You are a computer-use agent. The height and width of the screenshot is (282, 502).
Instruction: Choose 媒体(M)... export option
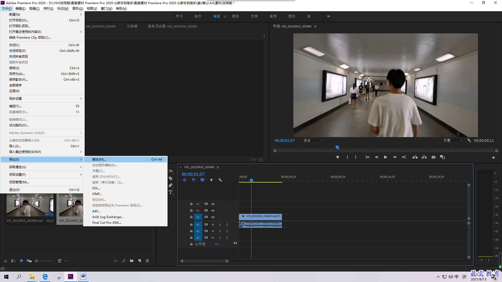pos(125,159)
